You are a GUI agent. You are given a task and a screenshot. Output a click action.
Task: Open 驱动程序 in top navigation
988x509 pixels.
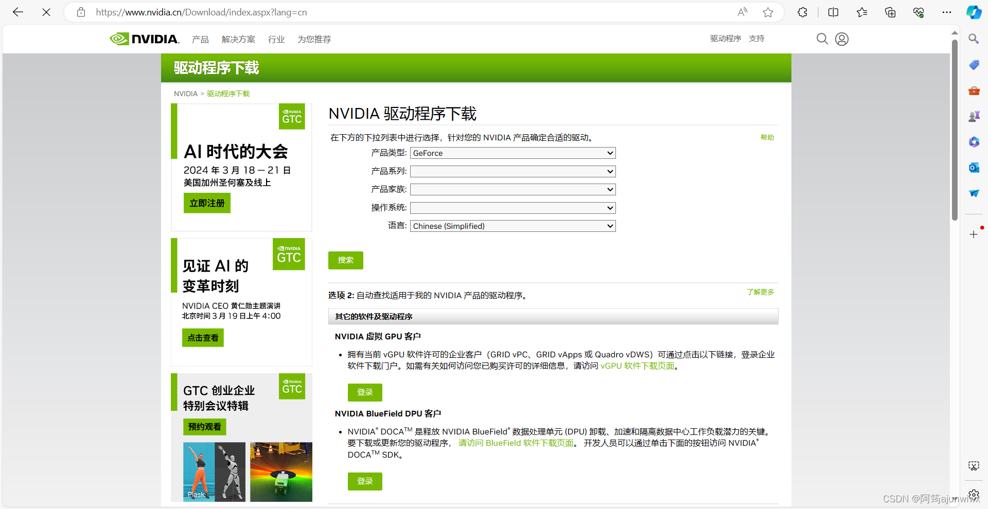coord(726,39)
